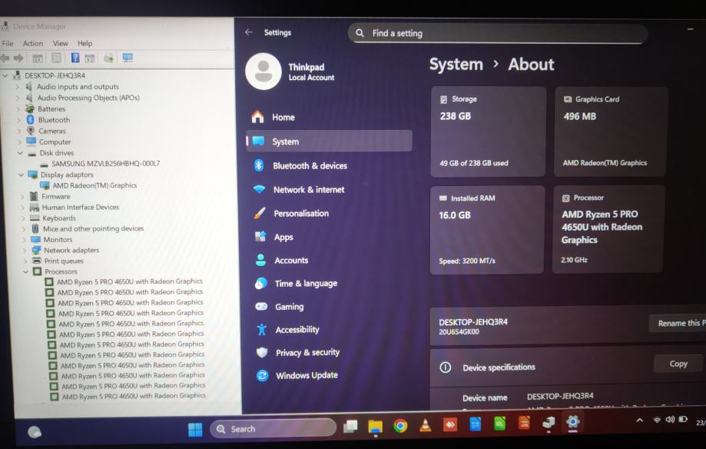706x449 pixels.
Task: Collapse the Display adaptors node
Action: 22,175
